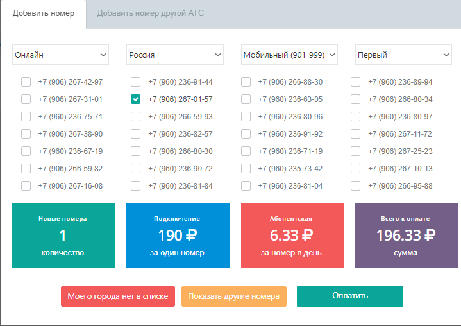Tick the +7 (906) 266-95-88 checkbox
Screen dimensions: 461x326
355,186
